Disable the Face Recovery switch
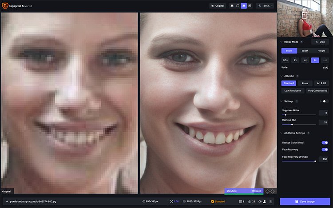This screenshot has width=333, height=208. 325,149
